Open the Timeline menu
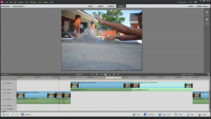 click(20, 2)
